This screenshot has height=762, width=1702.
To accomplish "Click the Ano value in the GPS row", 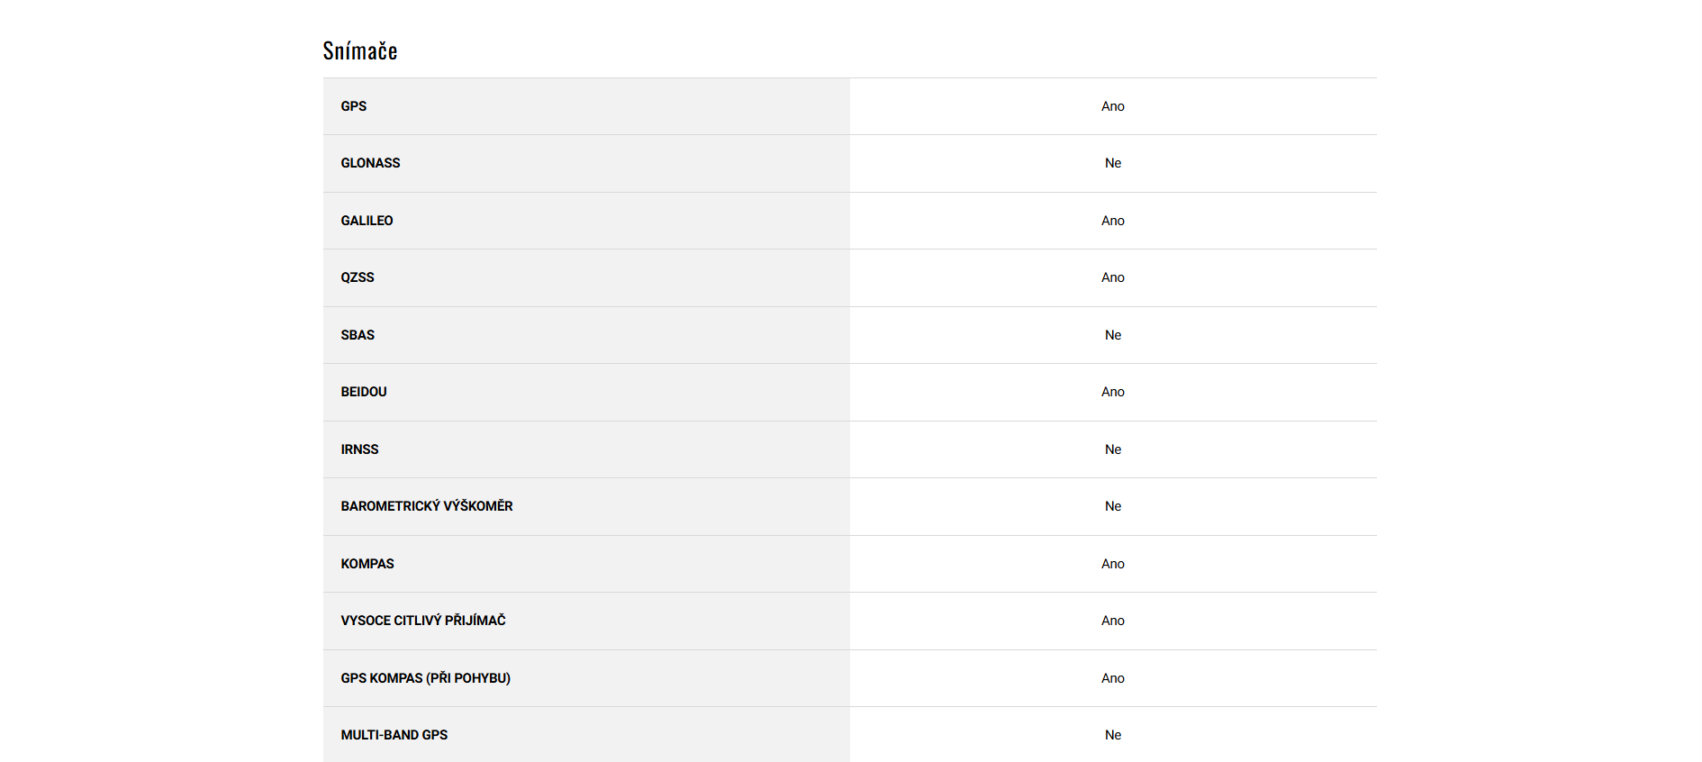I will click(x=1113, y=106).
